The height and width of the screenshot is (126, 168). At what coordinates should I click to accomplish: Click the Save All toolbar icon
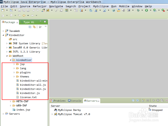coord(24,10)
